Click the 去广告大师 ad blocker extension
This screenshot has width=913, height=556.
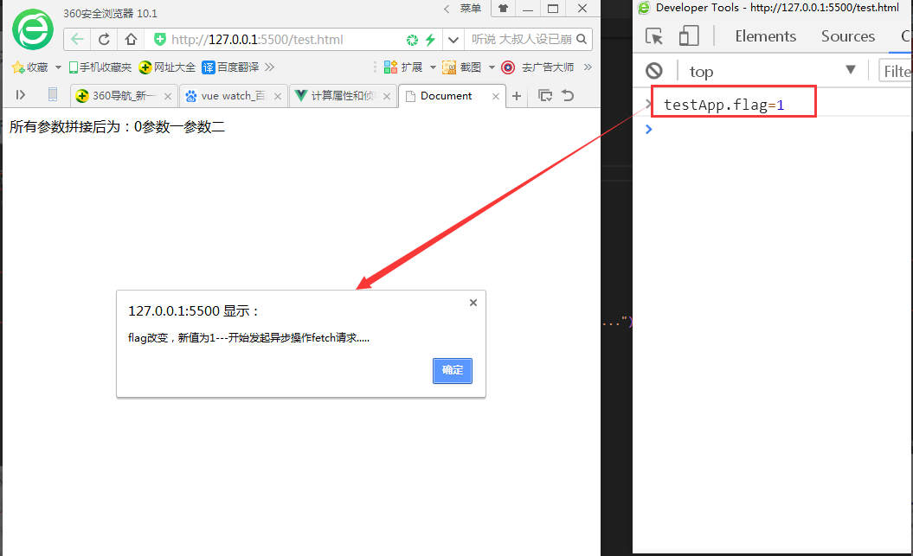pyautogui.click(x=537, y=67)
